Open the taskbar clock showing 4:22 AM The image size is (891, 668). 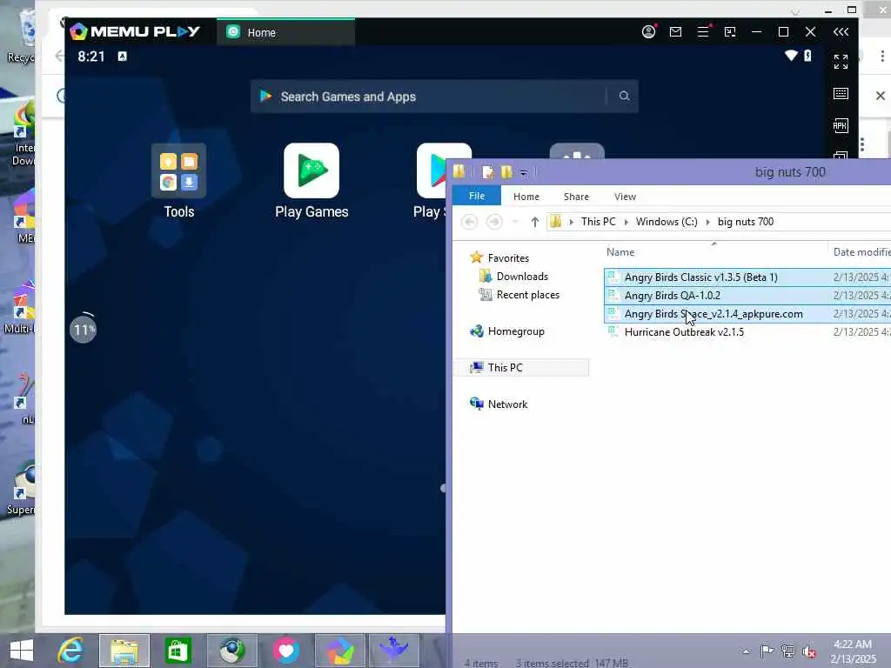(853, 651)
